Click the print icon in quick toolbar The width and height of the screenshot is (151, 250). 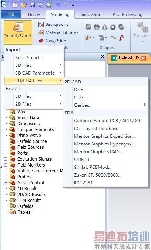[49, 5]
